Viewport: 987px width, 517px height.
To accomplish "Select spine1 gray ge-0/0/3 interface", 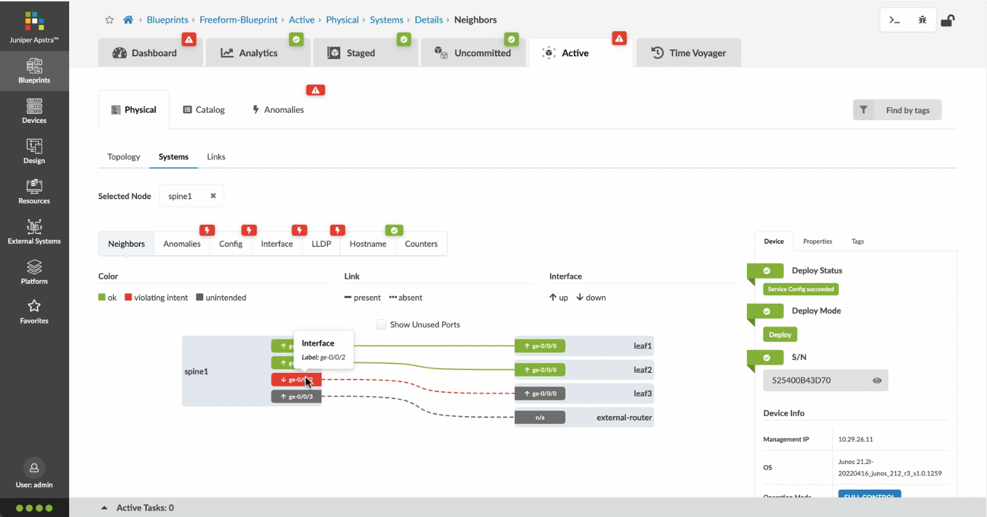I will [296, 396].
